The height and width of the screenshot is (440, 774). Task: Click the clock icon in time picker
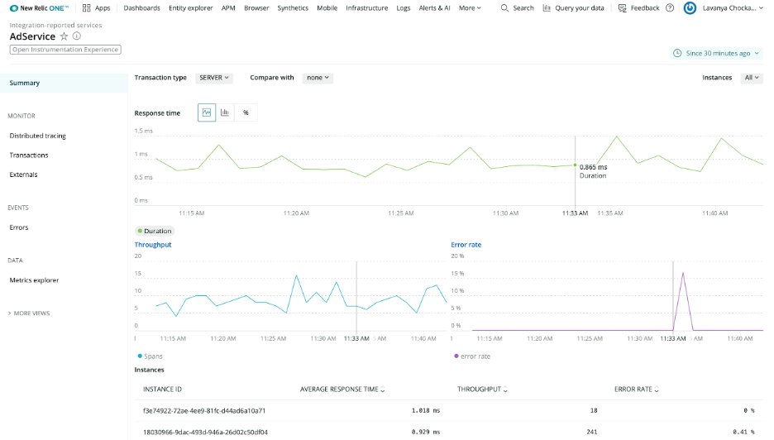[677, 53]
